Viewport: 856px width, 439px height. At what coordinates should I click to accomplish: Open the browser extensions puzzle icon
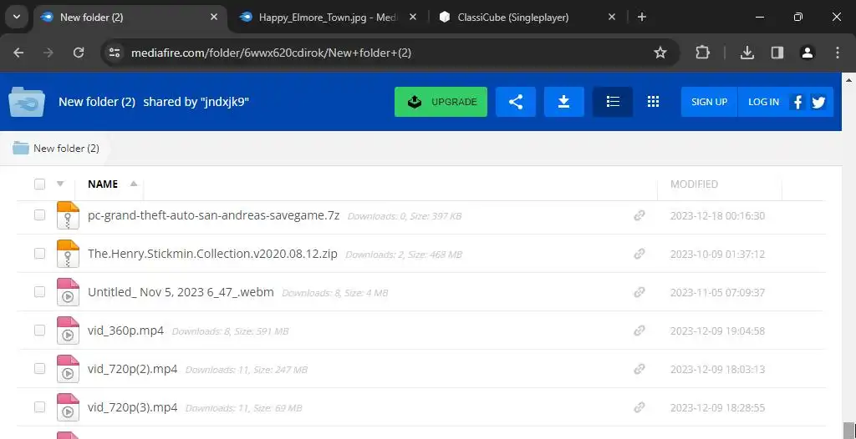click(x=702, y=53)
